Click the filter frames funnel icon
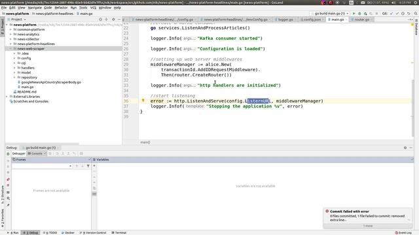The image size is (419, 235). point(88,166)
